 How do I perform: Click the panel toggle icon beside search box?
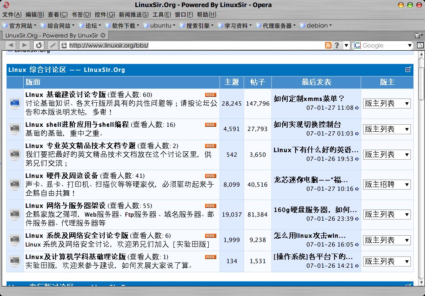pos(420,45)
